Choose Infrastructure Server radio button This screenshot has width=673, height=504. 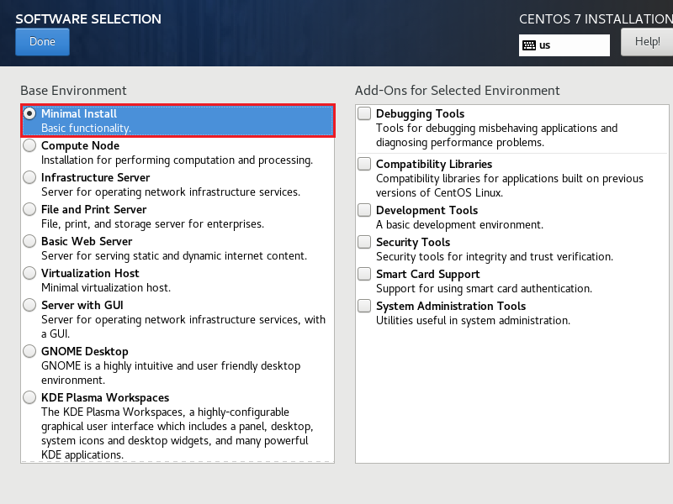[x=29, y=177]
